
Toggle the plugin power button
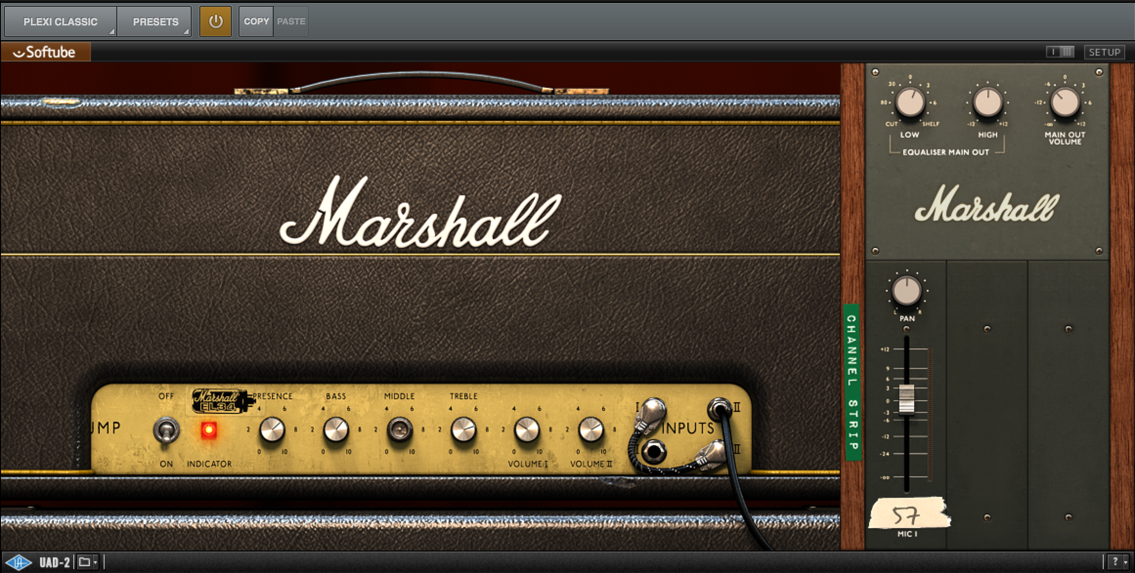coord(215,21)
